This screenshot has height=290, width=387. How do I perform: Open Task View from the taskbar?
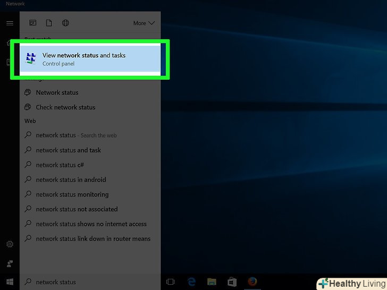pos(171,282)
